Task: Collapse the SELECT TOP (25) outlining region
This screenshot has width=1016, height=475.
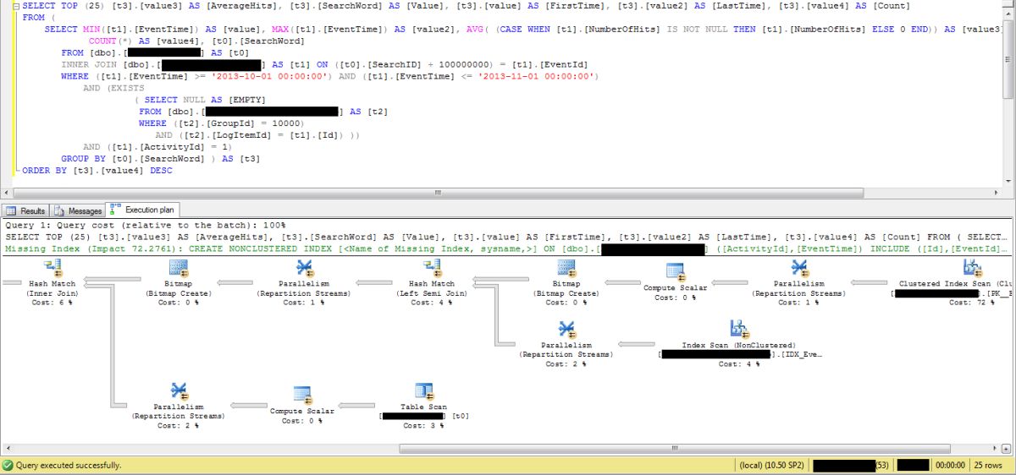Action: click(x=16, y=6)
